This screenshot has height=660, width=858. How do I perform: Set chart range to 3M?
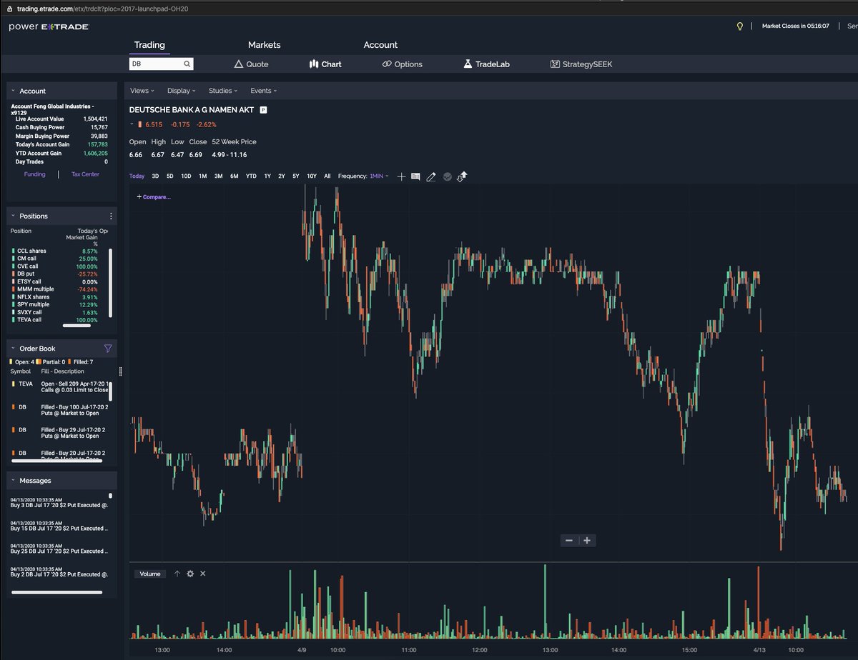tap(219, 176)
